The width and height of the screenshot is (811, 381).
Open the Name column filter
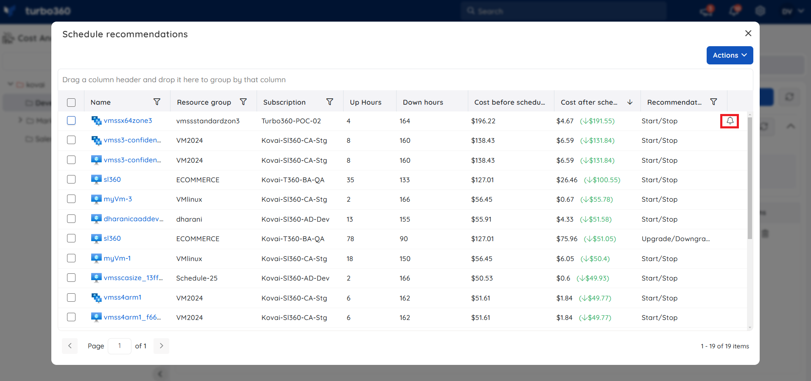tap(157, 102)
